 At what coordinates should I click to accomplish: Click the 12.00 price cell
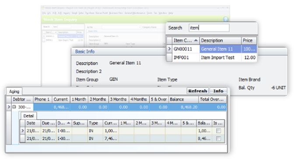pyautogui.click(x=249, y=57)
